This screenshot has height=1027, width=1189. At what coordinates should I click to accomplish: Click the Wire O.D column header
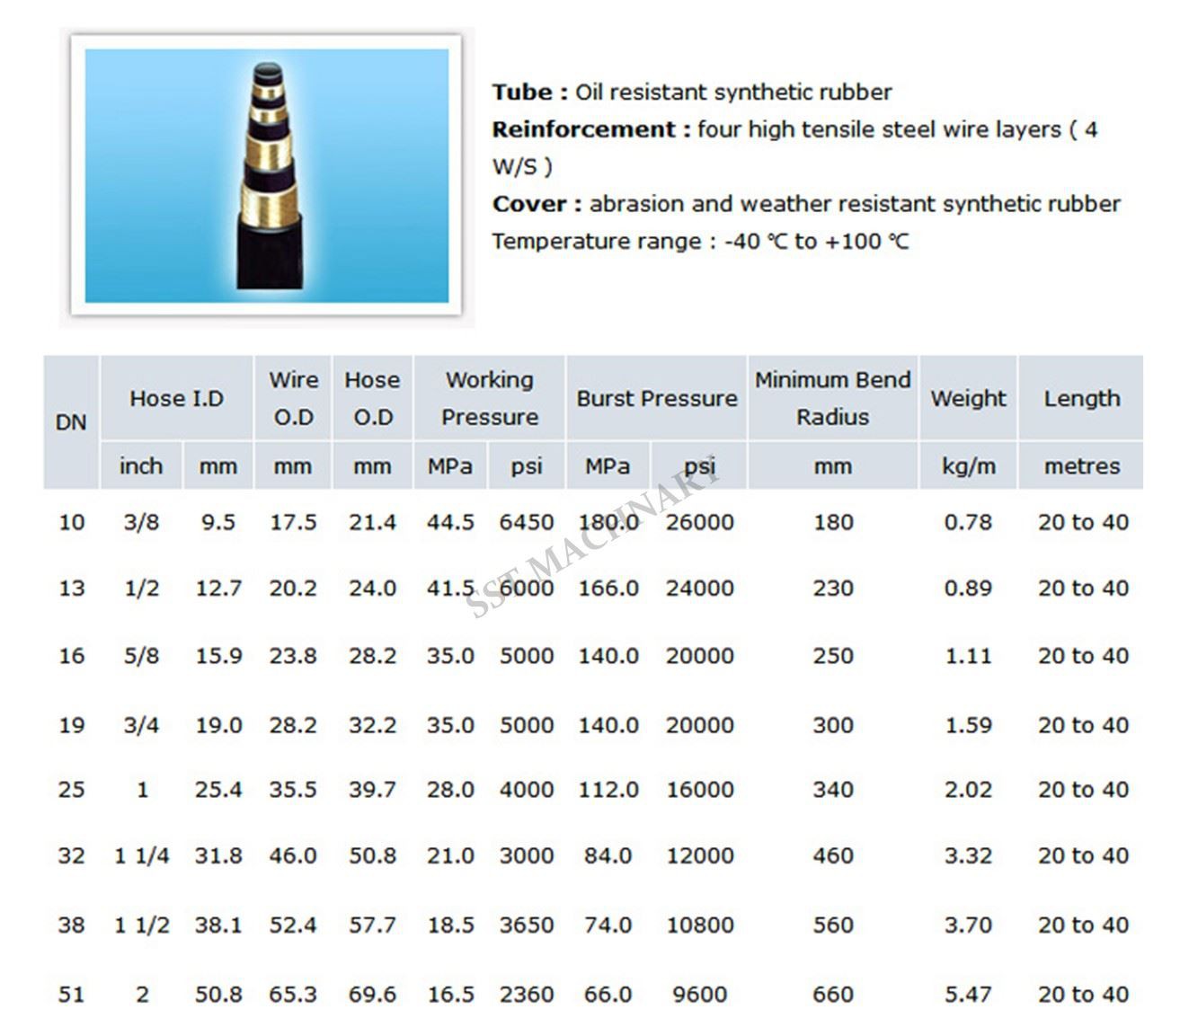click(293, 398)
